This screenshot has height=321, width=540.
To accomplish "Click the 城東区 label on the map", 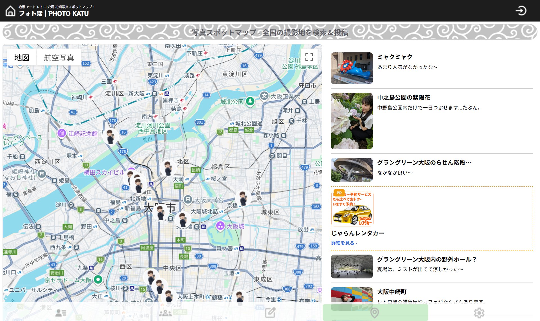I will pyautogui.click(x=270, y=212).
